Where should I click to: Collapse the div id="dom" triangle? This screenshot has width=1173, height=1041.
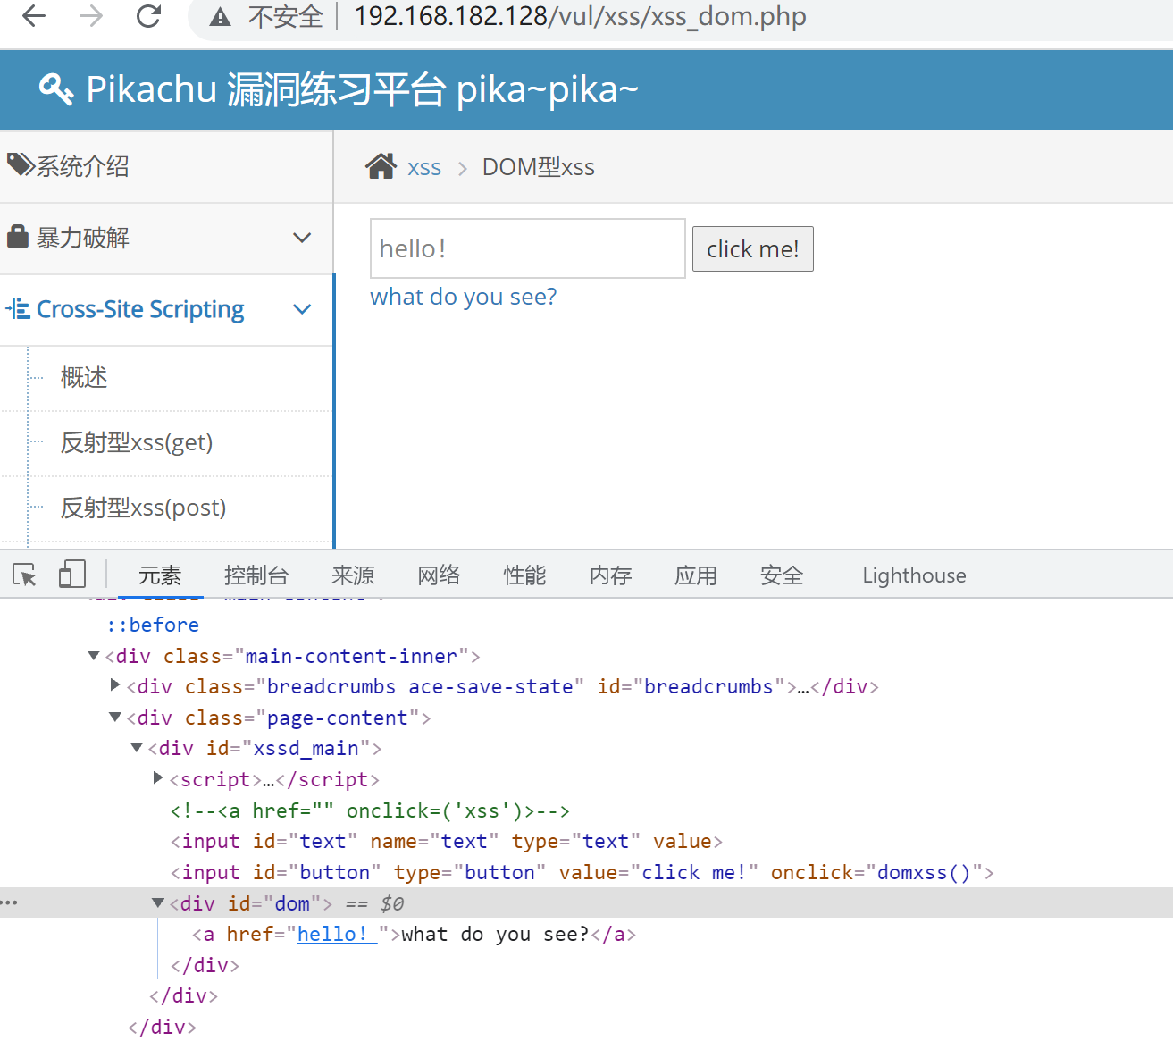[x=158, y=902]
